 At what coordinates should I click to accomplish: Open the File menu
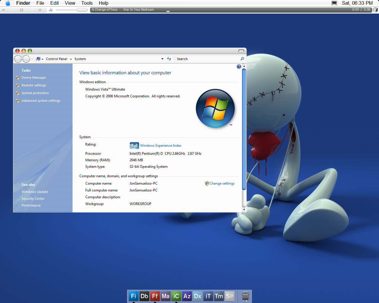[x=40, y=3]
